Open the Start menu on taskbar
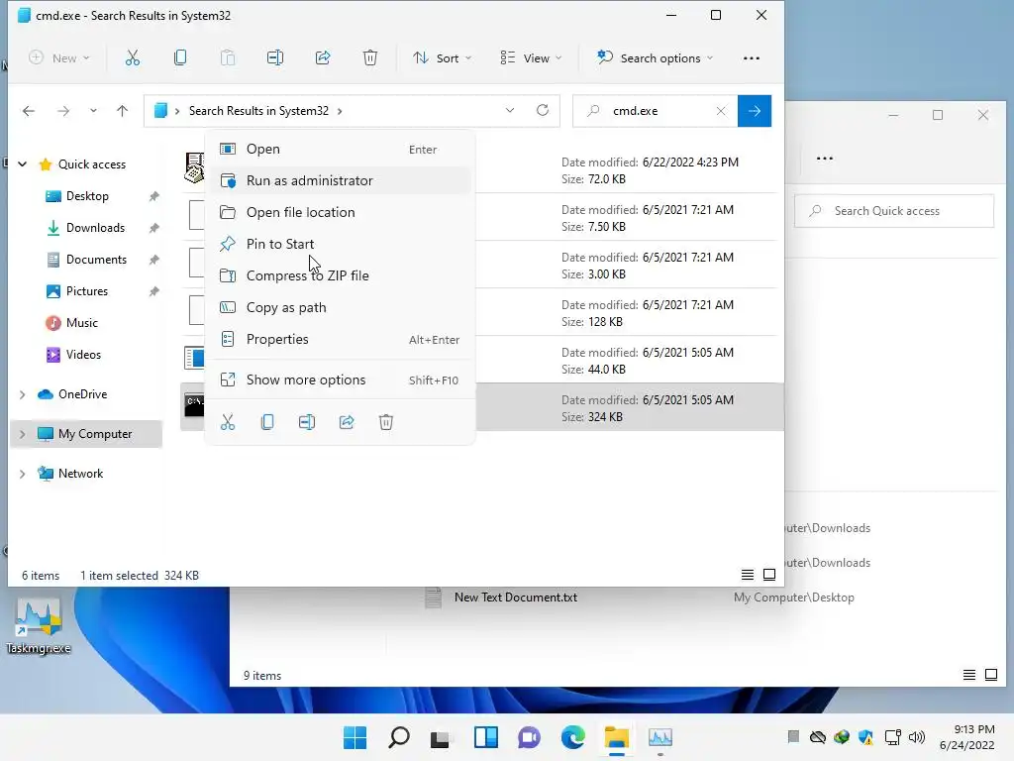1014x761 pixels. tap(355, 737)
